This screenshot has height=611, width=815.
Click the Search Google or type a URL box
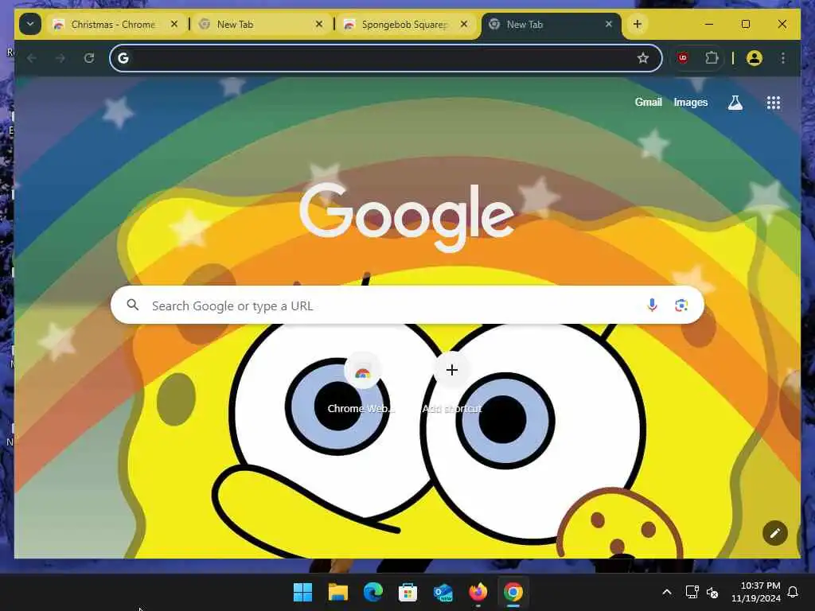[x=407, y=305]
